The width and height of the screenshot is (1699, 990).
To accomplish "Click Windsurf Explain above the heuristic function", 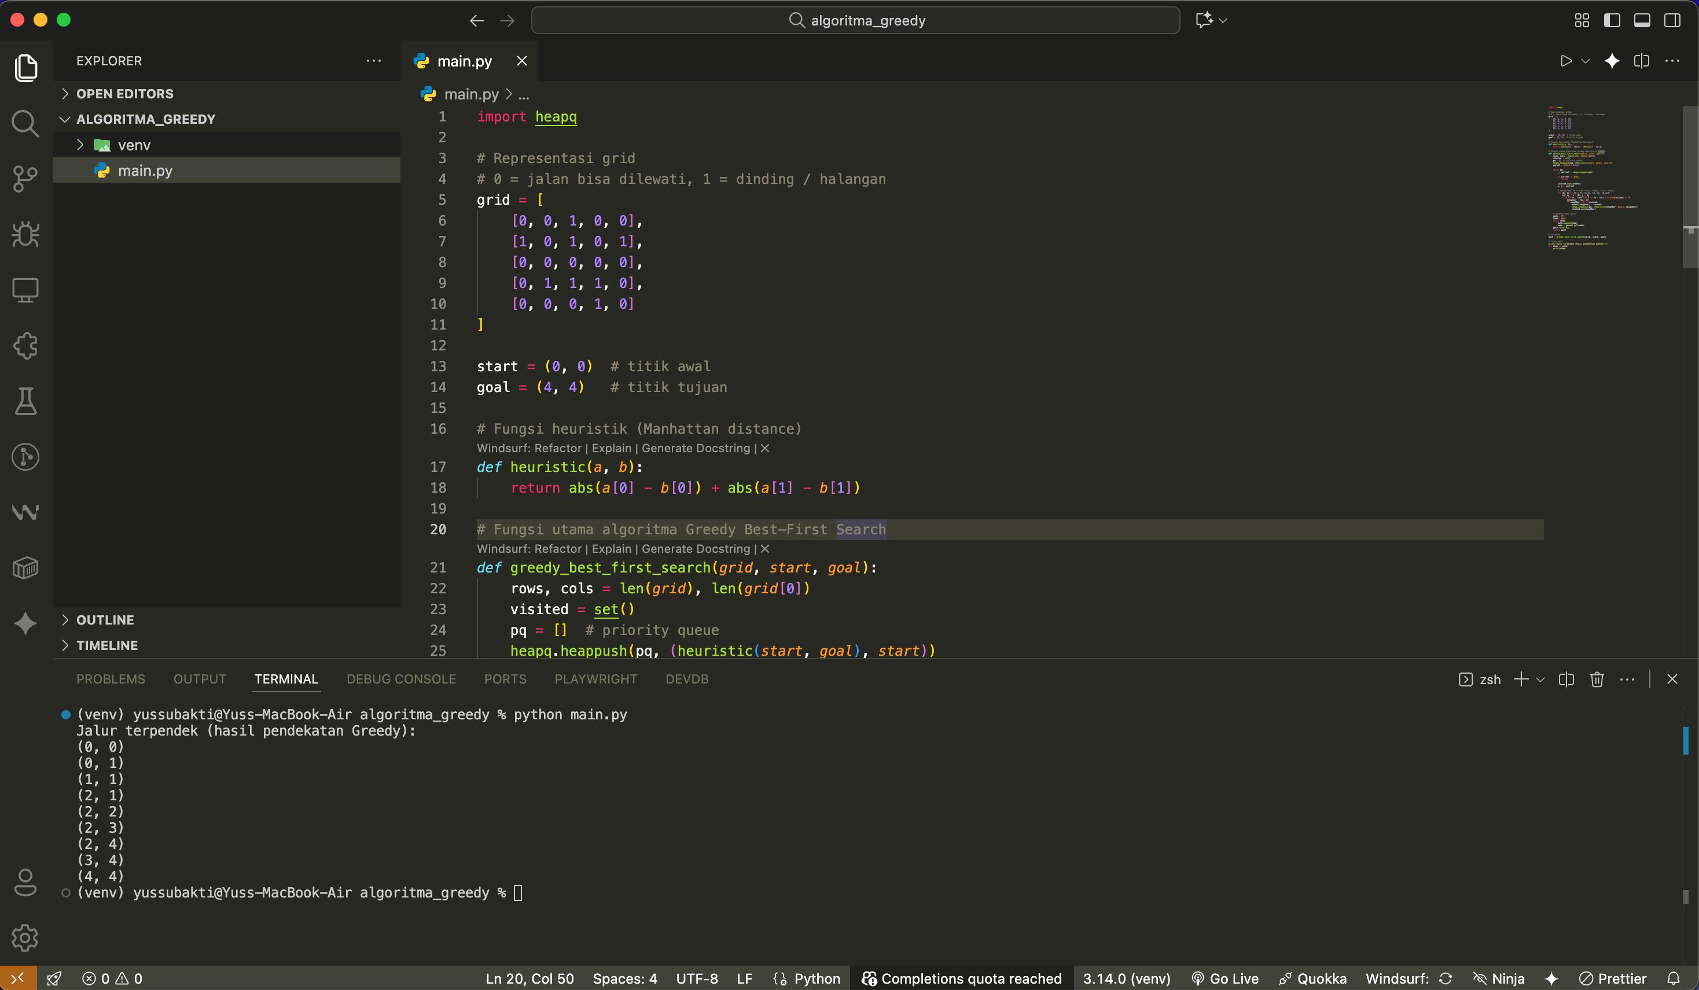I will (x=611, y=448).
